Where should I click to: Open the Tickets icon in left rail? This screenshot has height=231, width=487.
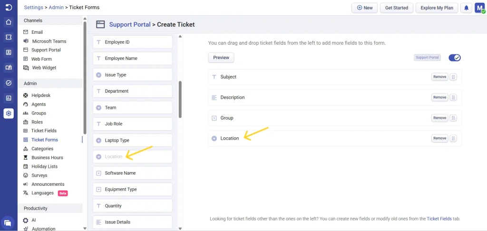[x=9, y=37]
